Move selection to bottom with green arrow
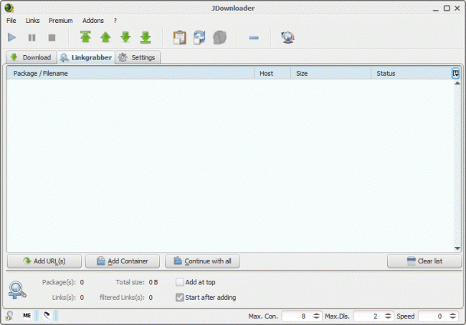 point(146,37)
